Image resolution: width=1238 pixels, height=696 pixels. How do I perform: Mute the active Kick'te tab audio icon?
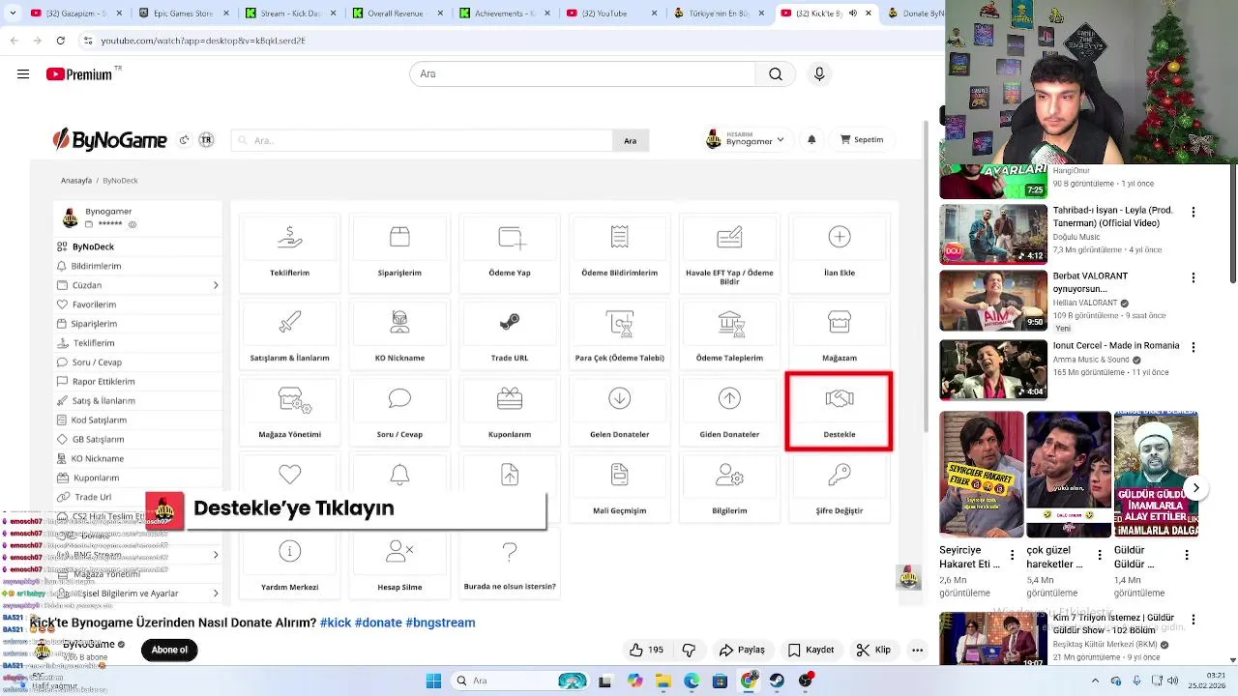pyautogui.click(x=852, y=14)
